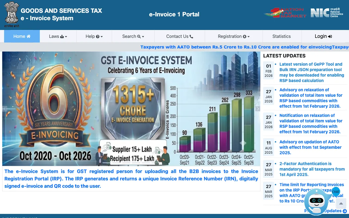This screenshot has width=349, height=218.
Task: Go to the Home tab
Action: 22,36
